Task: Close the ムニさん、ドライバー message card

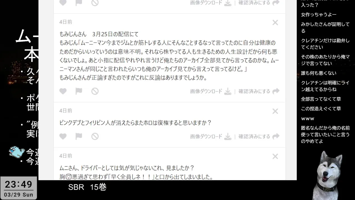Action: 275,156
